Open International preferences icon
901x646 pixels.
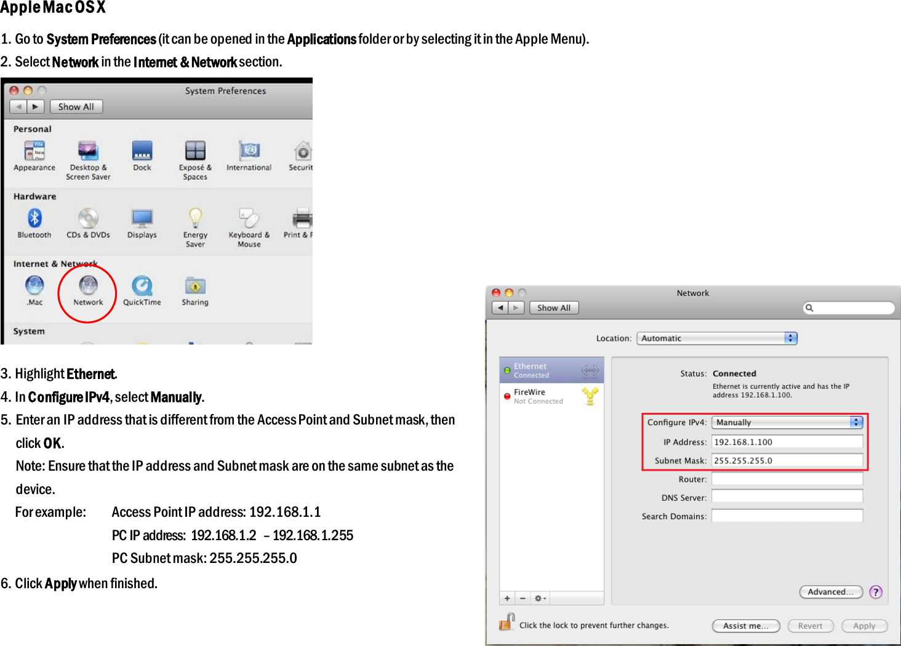point(249,151)
